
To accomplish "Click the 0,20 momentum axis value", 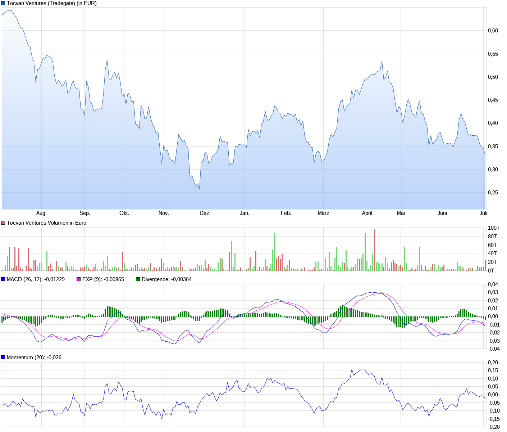I will coord(493,363).
